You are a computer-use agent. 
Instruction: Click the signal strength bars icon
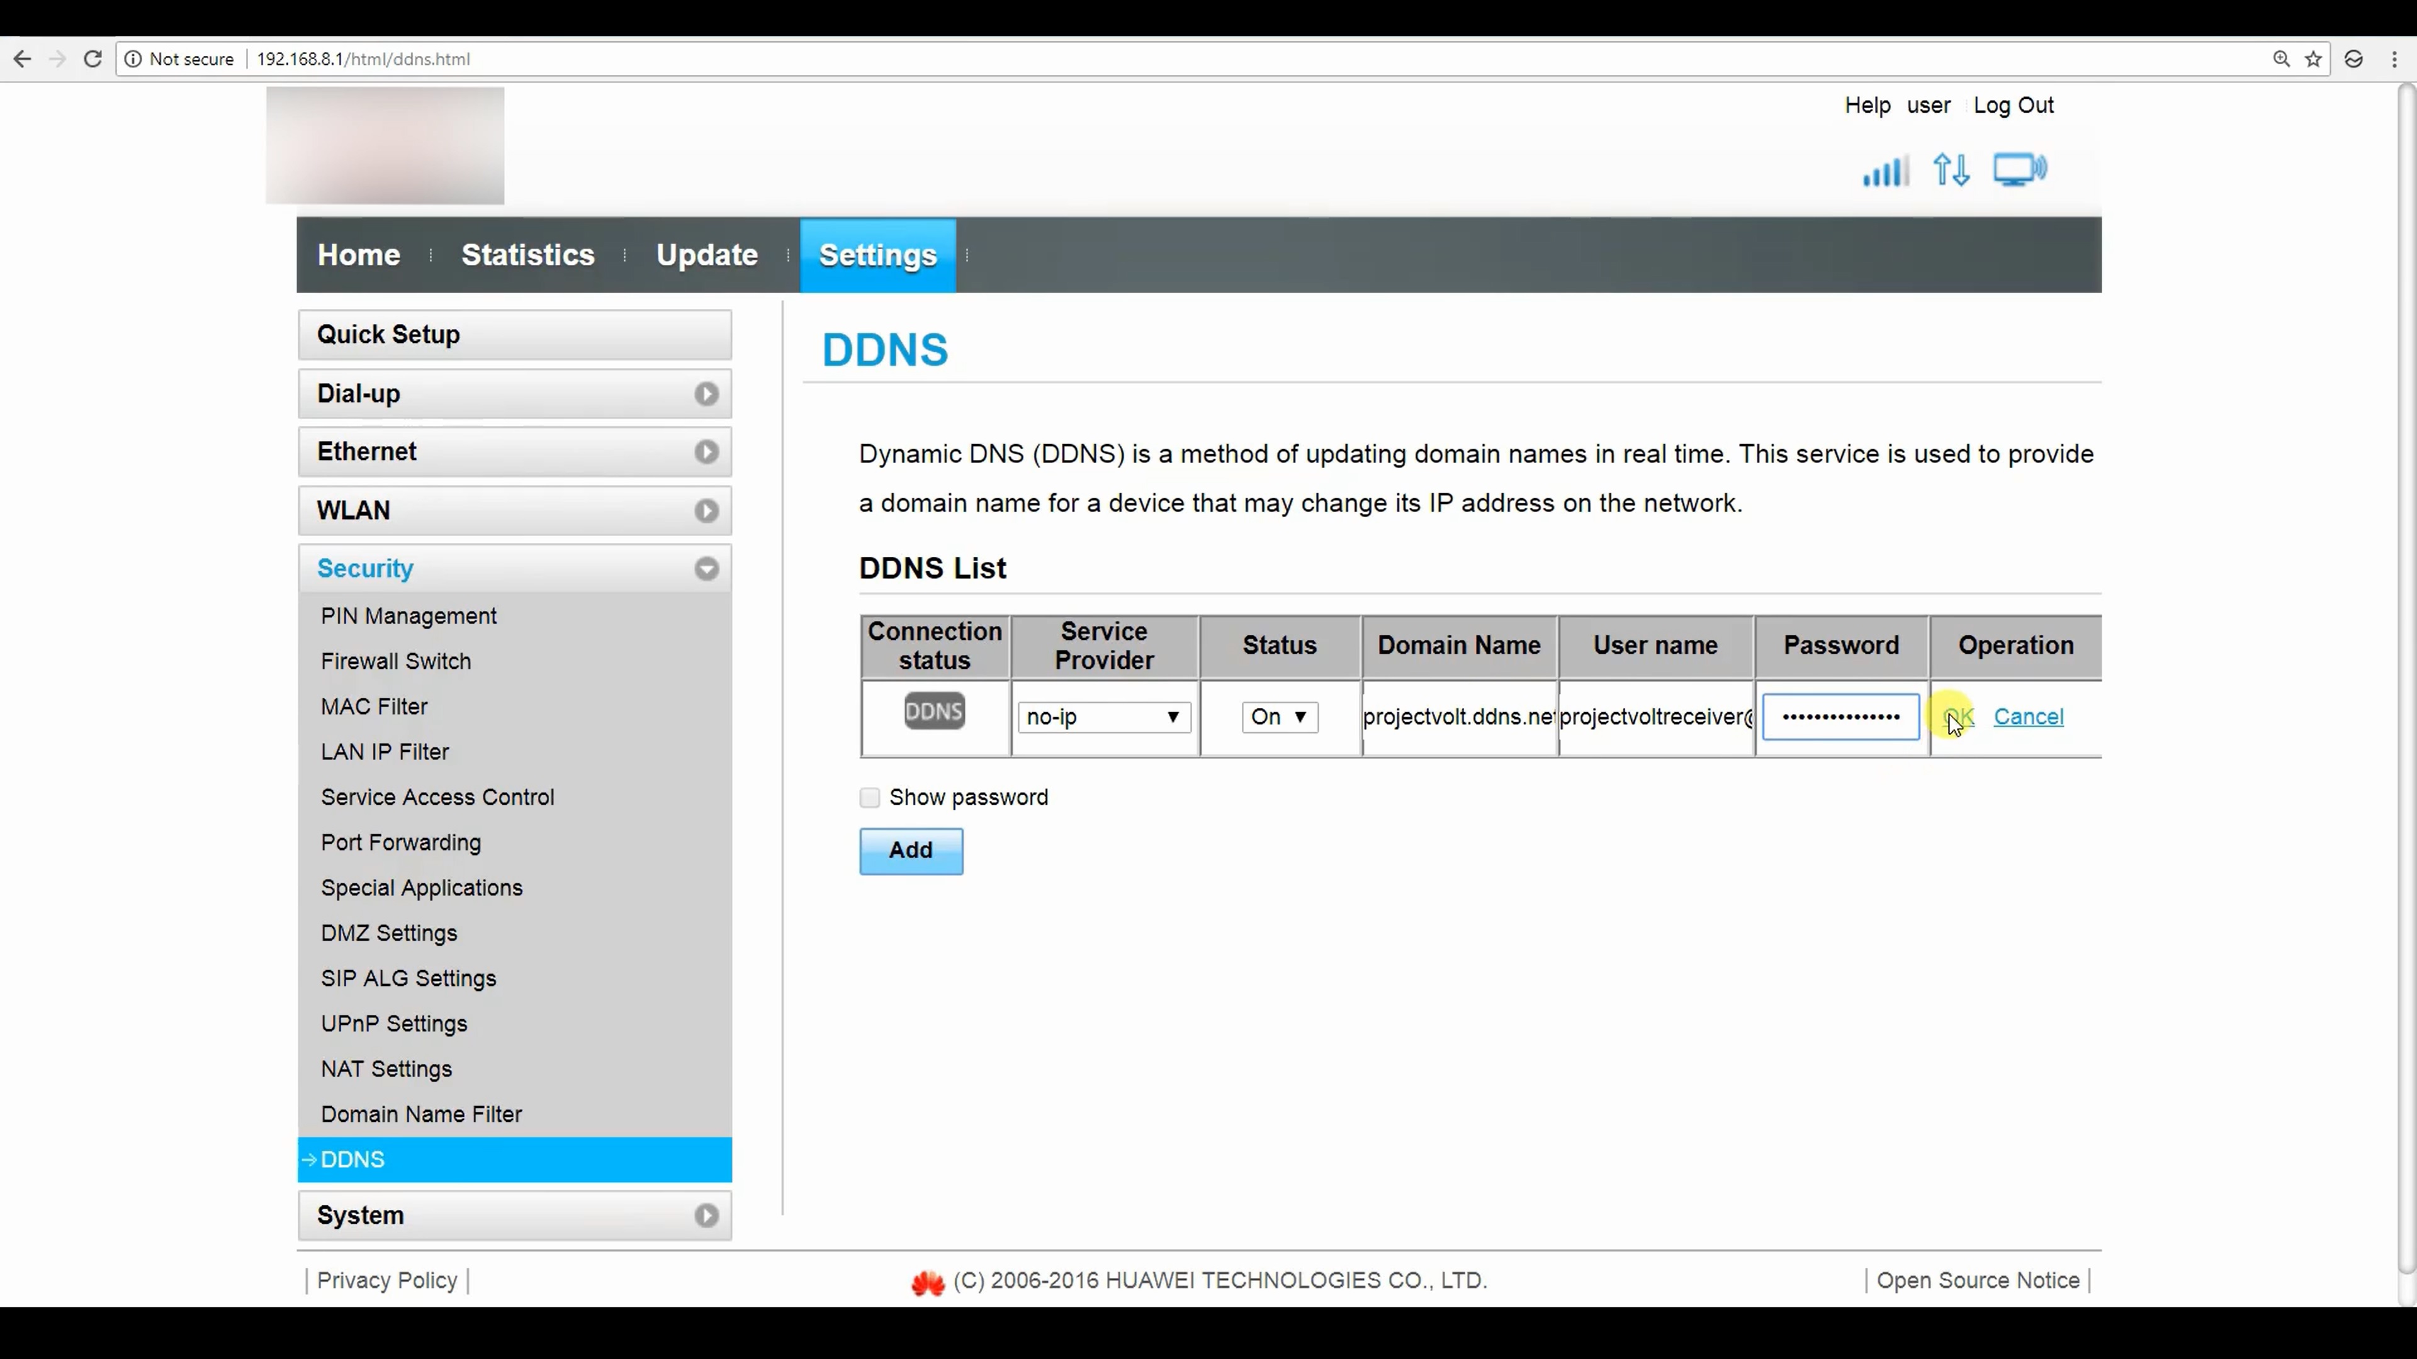[1885, 172]
